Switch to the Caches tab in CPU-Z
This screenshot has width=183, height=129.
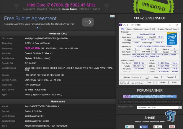(x=130, y=29)
